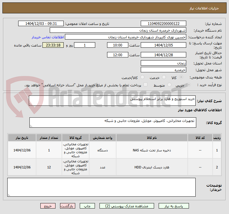Screen dimensions: 229x214
Task: Select the متوسط purchase type radio
Action: [170, 85]
